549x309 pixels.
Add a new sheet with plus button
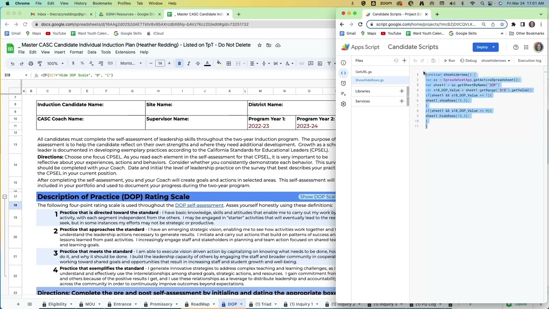click(x=18, y=304)
